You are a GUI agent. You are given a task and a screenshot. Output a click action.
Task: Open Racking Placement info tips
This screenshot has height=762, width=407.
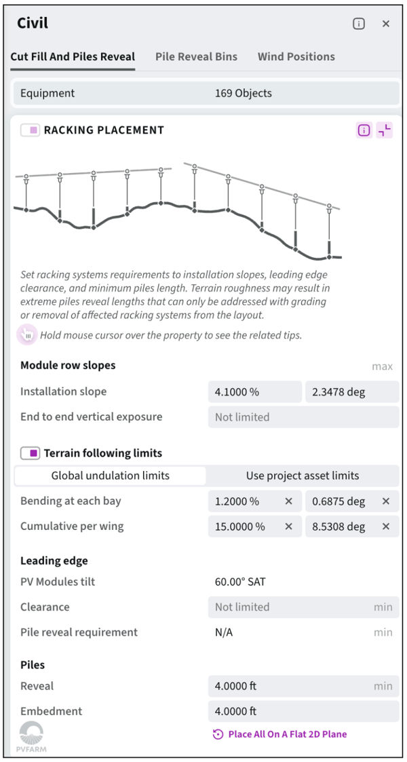pos(364,130)
